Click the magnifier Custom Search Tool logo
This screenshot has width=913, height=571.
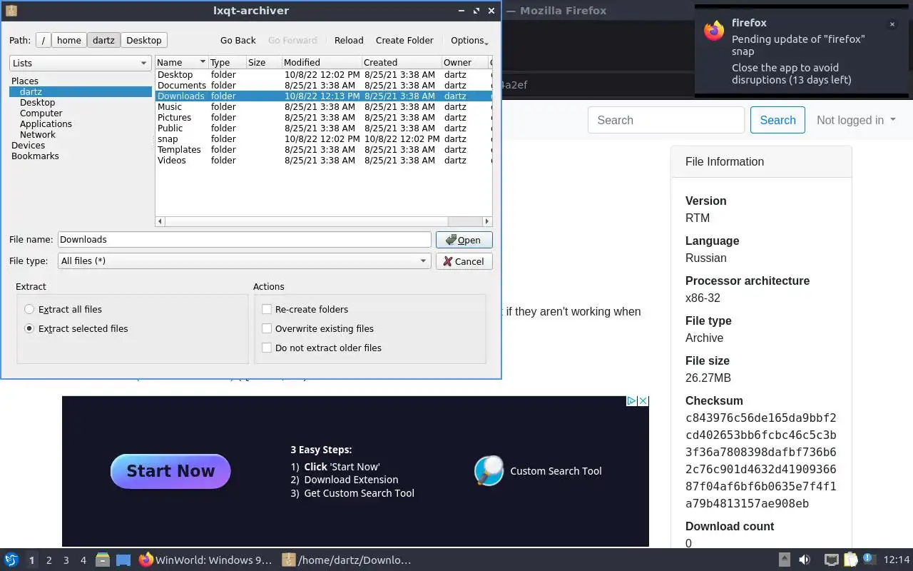[489, 471]
